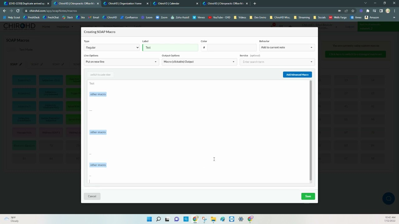Screen dimensions: 399x224
Task: Save the SOAP macro
Action: tap(308, 196)
